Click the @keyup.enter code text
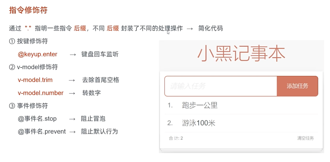This screenshot has height=162, width=330. pos(38,54)
